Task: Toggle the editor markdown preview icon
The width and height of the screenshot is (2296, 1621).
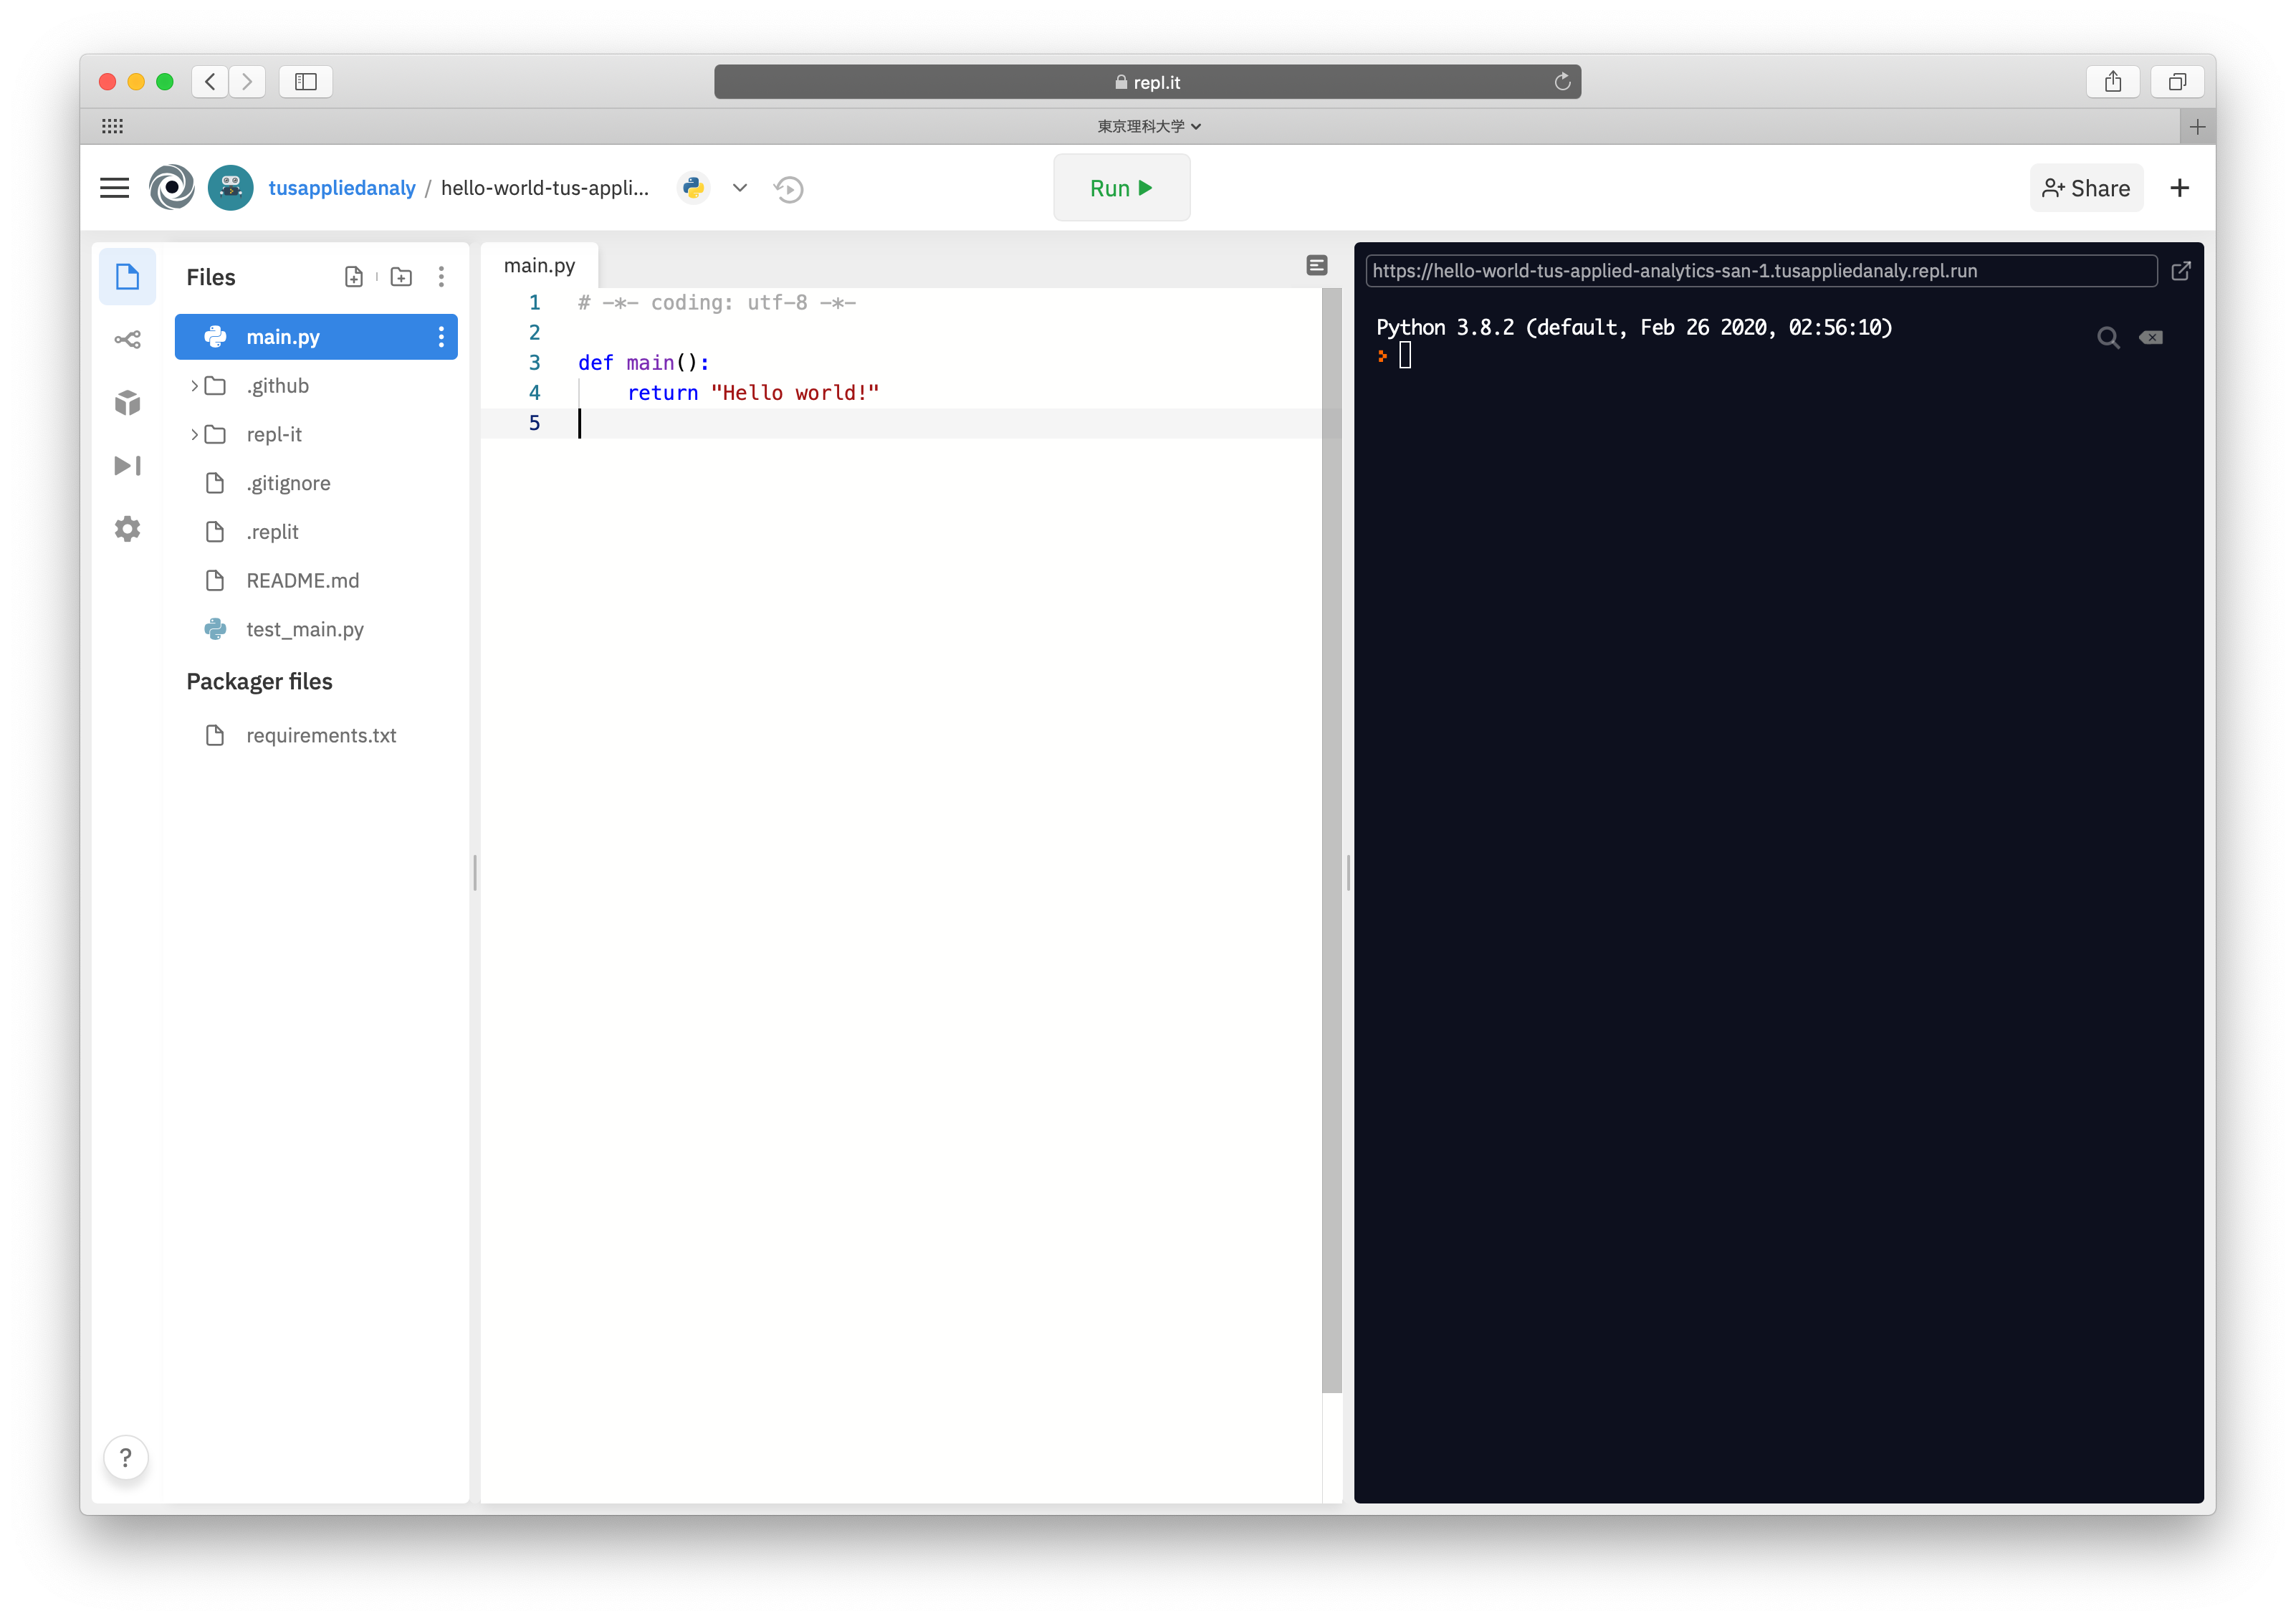Action: click(x=1317, y=265)
